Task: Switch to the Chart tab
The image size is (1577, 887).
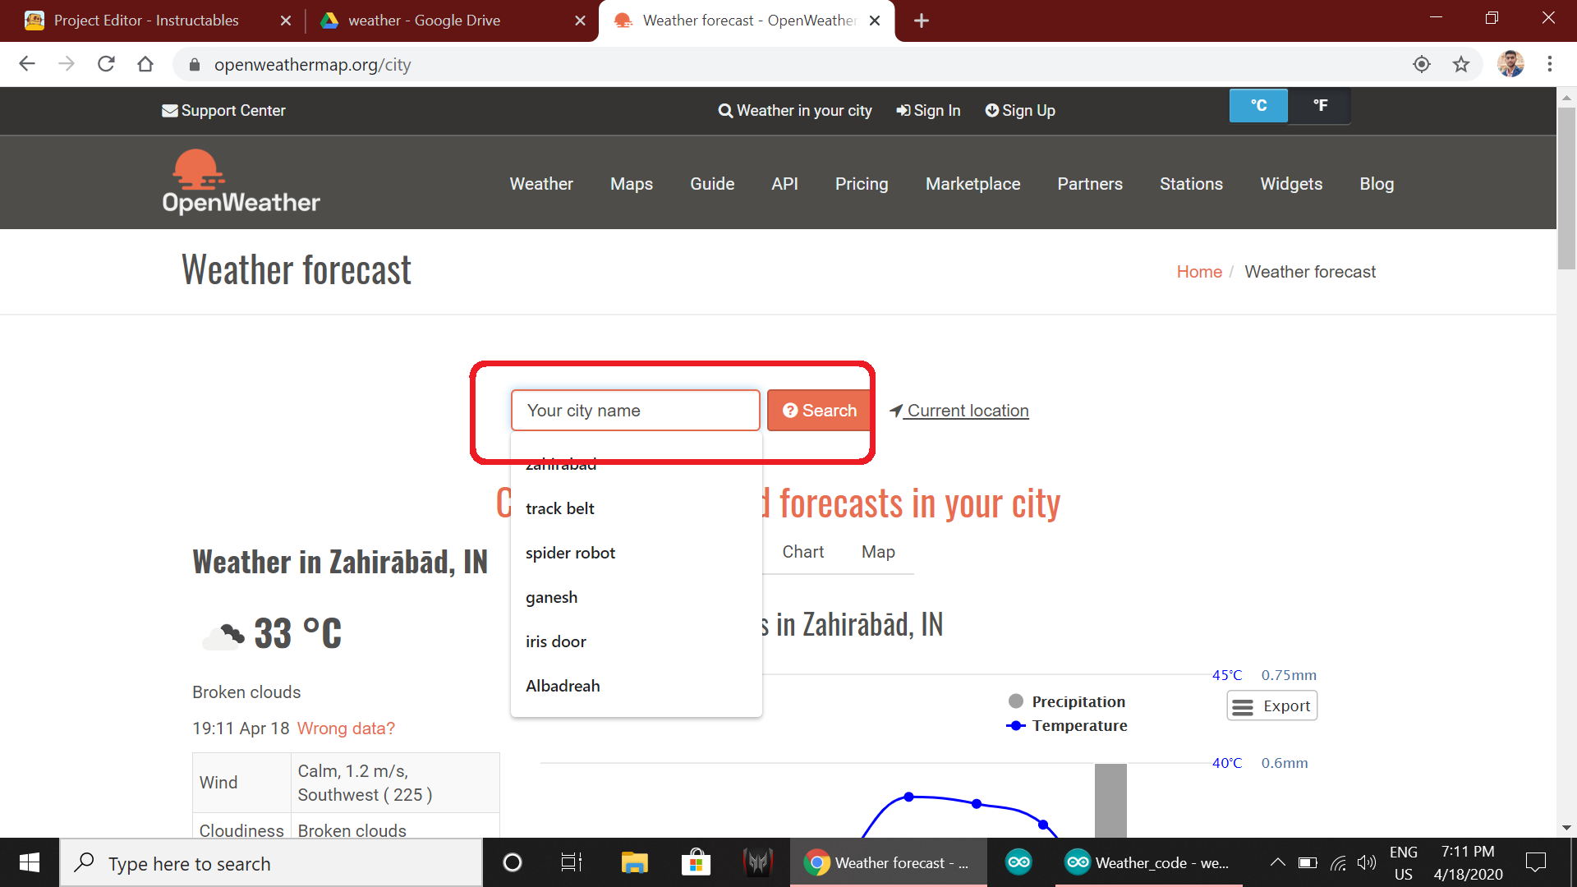Action: [802, 552]
